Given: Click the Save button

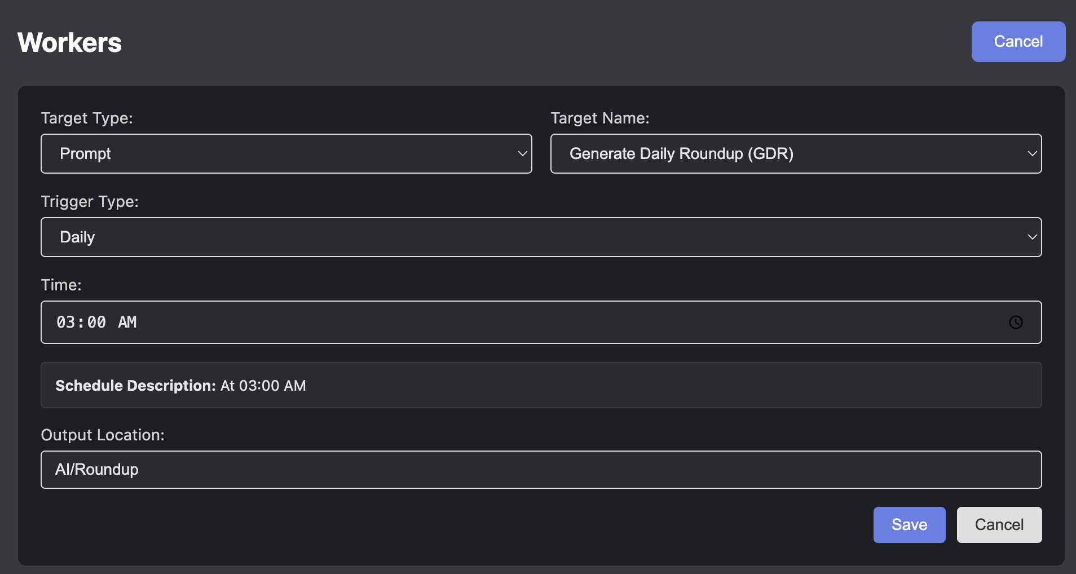Looking at the screenshot, I should pos(909,524).
